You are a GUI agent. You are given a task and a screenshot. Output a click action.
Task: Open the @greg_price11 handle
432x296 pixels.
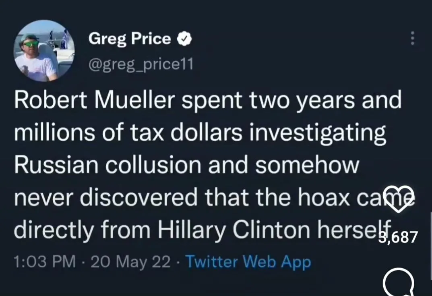click(141, 64)
